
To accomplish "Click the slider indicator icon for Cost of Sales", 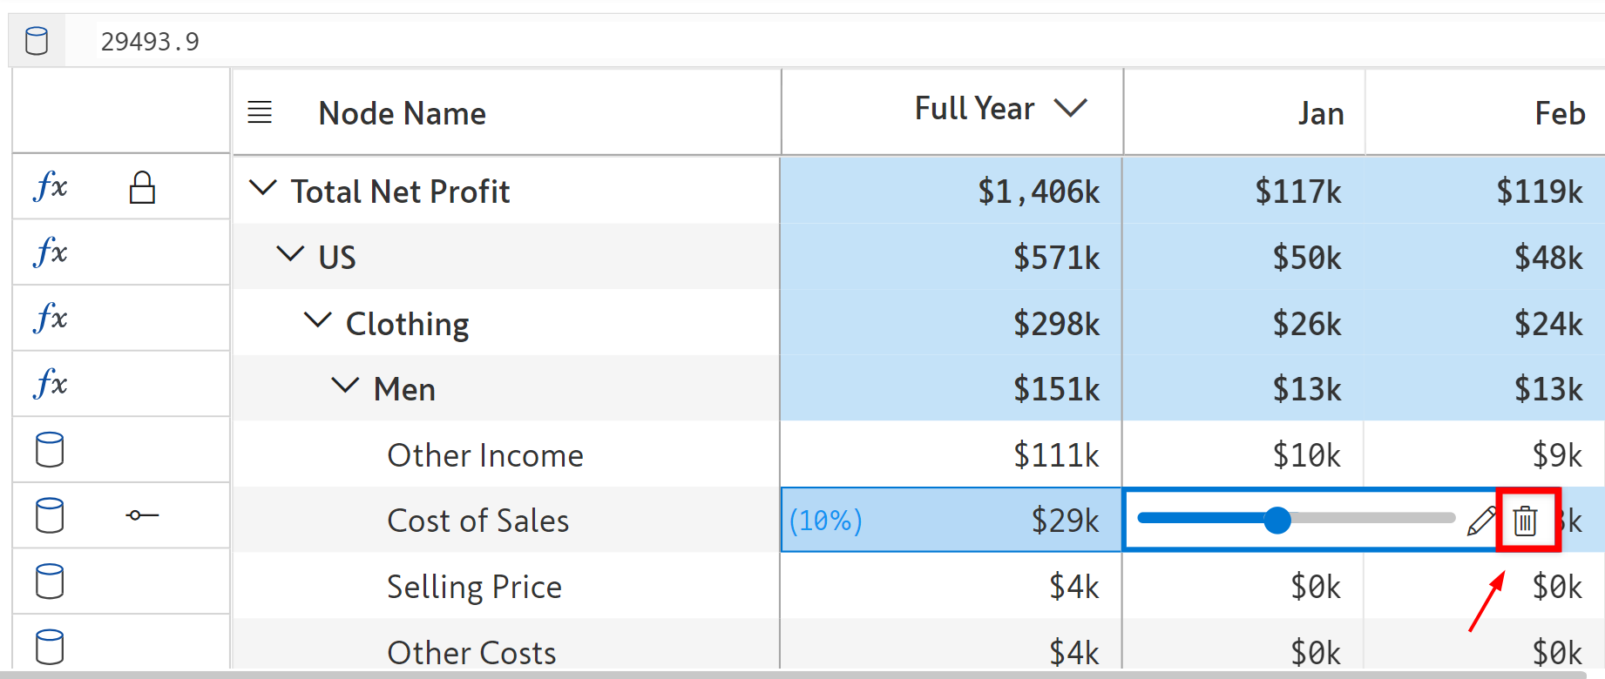I will point(142,515).
